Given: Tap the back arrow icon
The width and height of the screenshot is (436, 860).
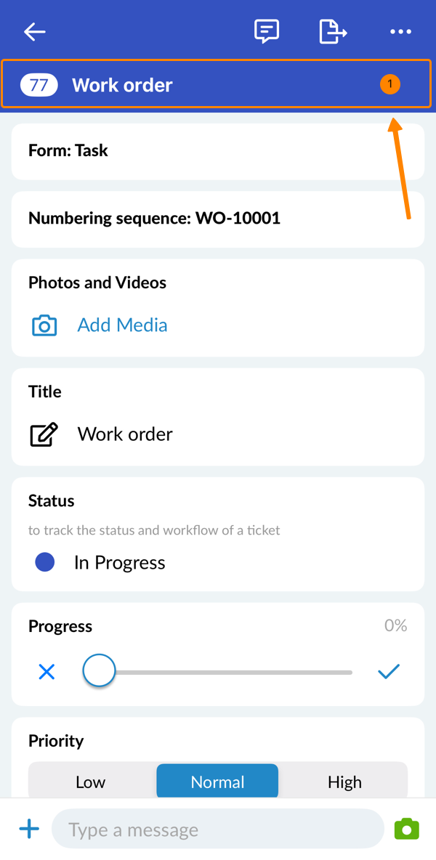Looking at the screenshot, I should tap(35, 31).
